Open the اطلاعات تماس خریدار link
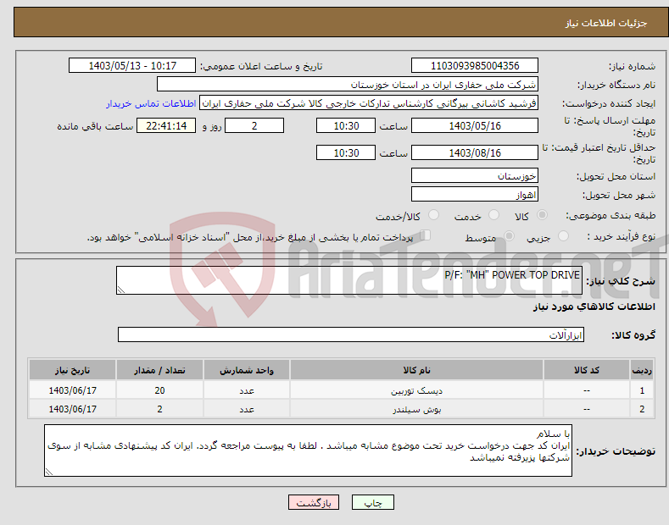 (x=151, y=103)
